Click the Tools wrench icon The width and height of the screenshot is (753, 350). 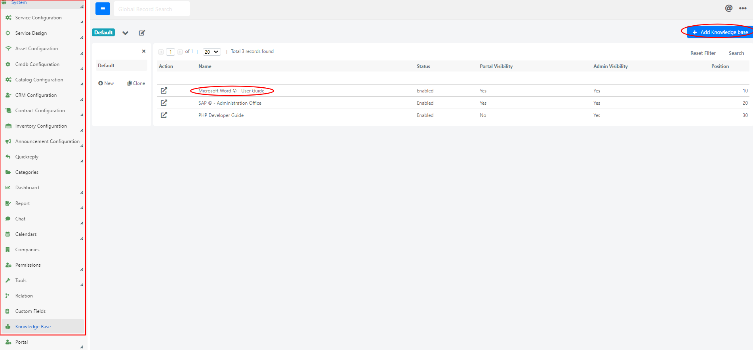(x=8, y=280)
